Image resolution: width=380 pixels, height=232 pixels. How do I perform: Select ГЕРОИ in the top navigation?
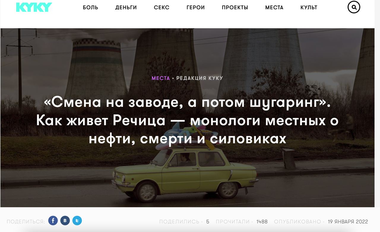(196, 7)
